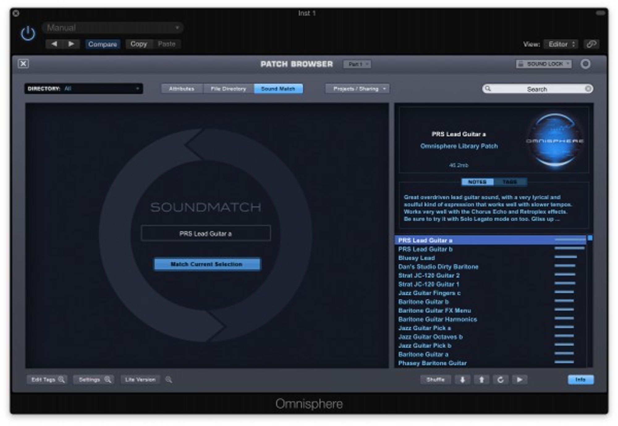
Task: Select the Bluesy Lead patch
Action: point(490,258)
